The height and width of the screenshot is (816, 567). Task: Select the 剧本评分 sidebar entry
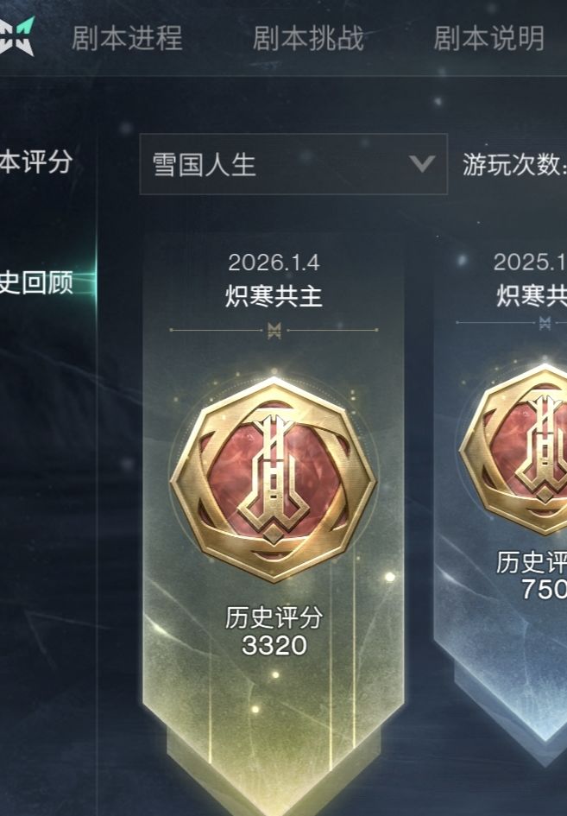[35, 161]
